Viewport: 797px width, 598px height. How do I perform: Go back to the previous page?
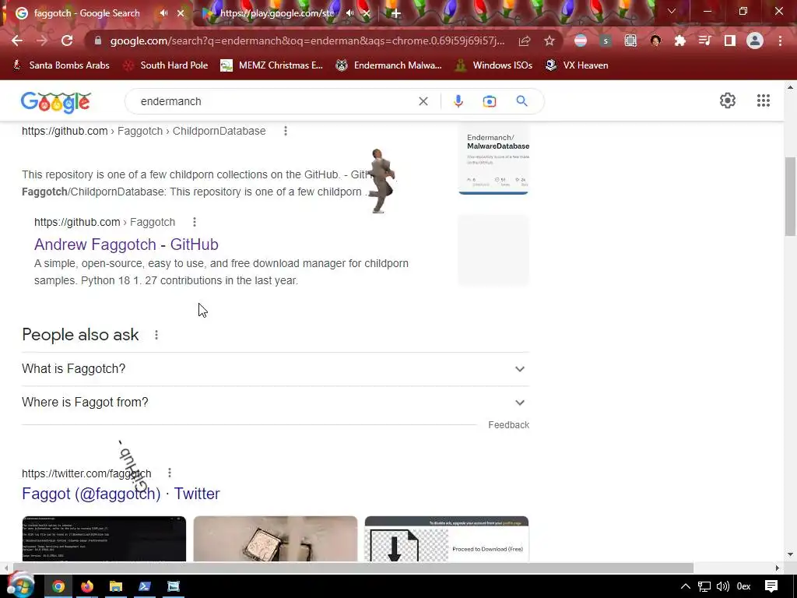click(17, 40)
